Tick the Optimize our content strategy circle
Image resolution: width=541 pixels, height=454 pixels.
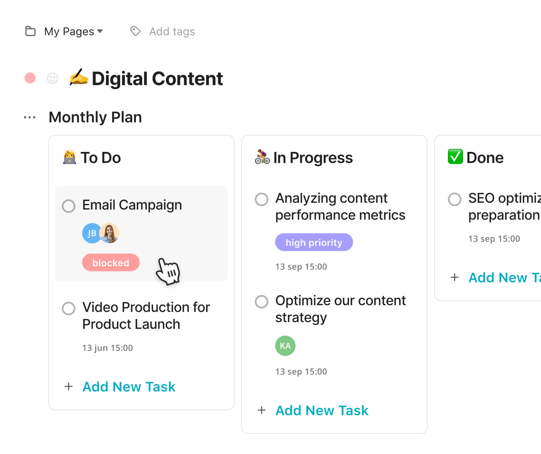pos(262,302)
